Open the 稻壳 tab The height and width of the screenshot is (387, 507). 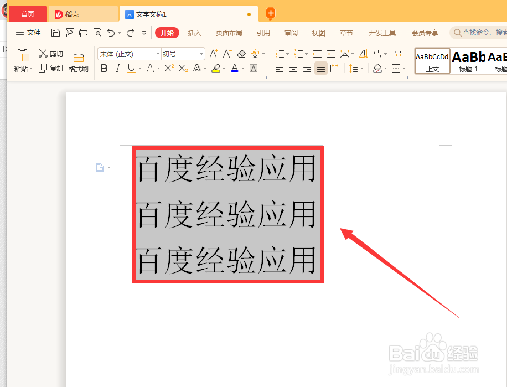(84, 14)
